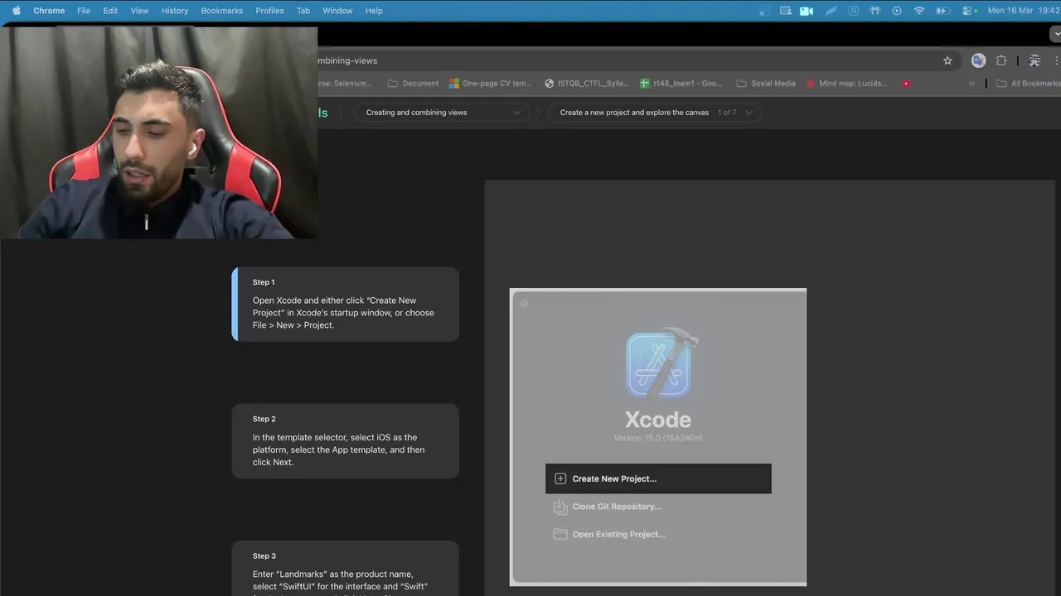The image size is (1061, 596).
Task: Click the 'Version 15.0 (15A240d)' text
Action: tap(658, 437)
